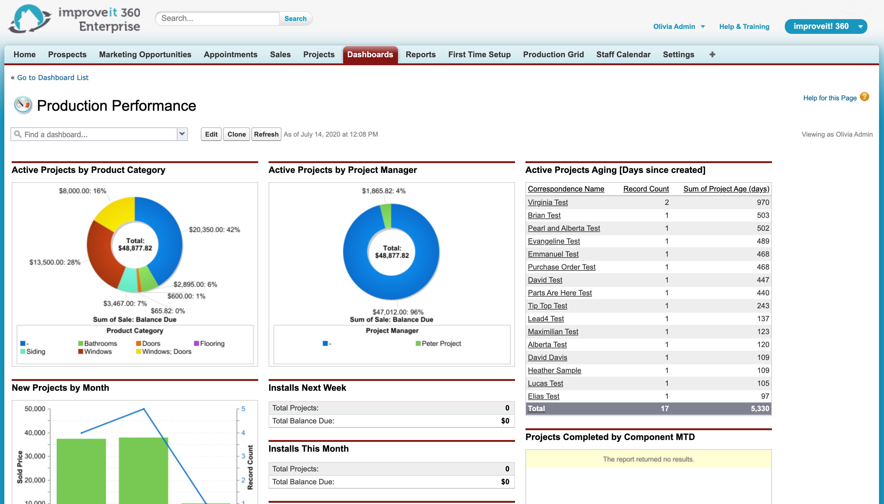The height and width of the screenshot is (504, 884).
Task: Open the Find a dashboard dropdown arrow
Action: click(x=182, y=134)
